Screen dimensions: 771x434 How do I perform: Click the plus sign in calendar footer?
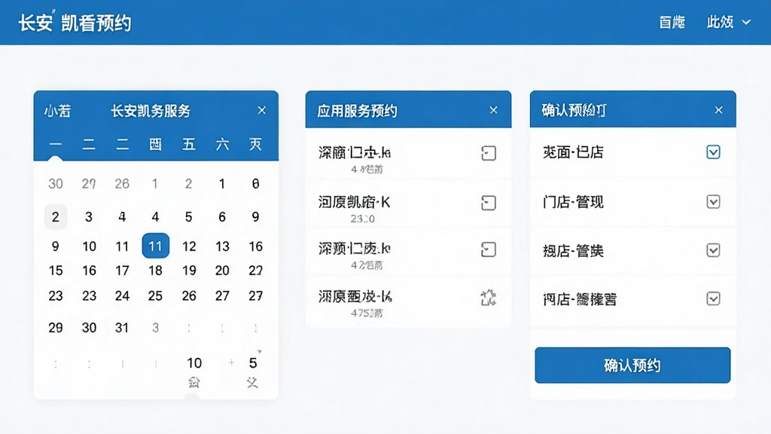tap(231, 362)
